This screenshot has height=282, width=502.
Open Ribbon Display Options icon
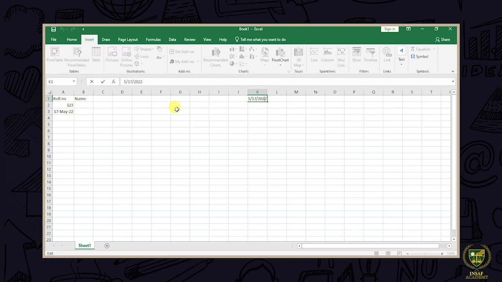408,29
